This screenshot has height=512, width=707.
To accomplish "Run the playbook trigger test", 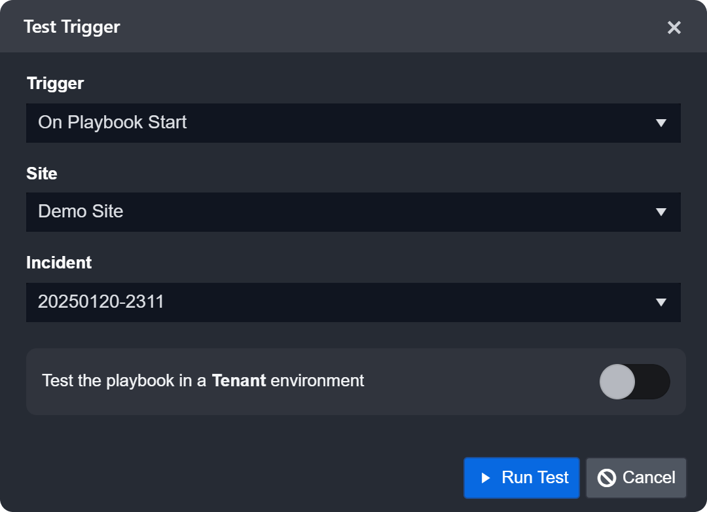I will coord(522,478).
